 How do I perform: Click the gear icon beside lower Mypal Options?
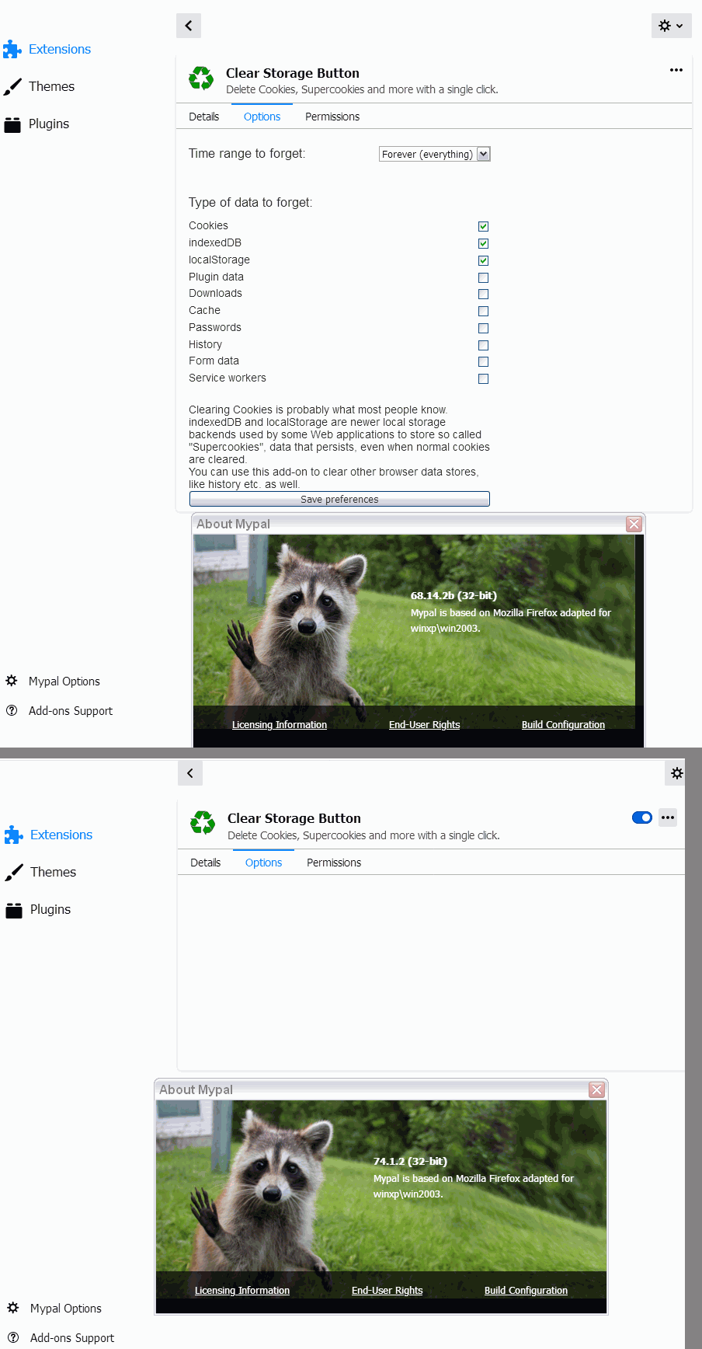pyautogui.click(x=13, y=1308)
